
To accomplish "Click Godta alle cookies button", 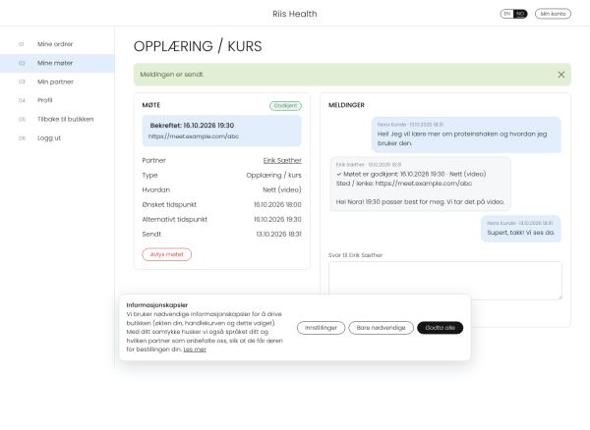I will (x=440, y=328).
